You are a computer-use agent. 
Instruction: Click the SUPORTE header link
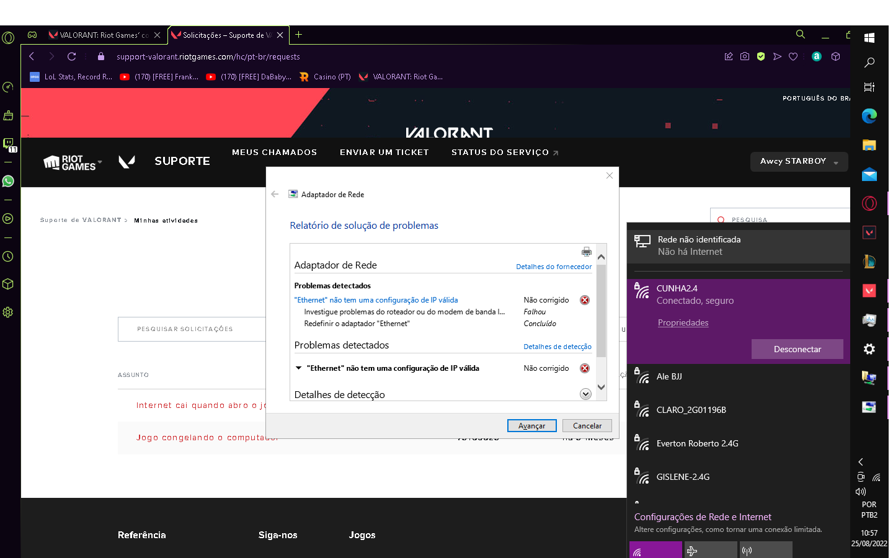(x=182, y=161)
